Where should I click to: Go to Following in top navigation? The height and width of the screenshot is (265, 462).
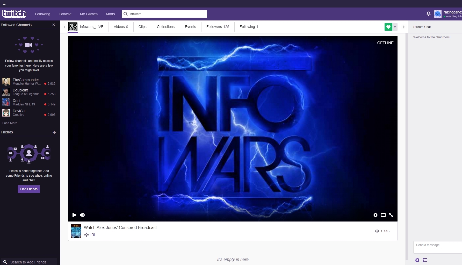click(x=43, y=14)
